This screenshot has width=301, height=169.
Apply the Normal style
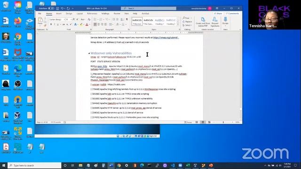coord(137,22)
